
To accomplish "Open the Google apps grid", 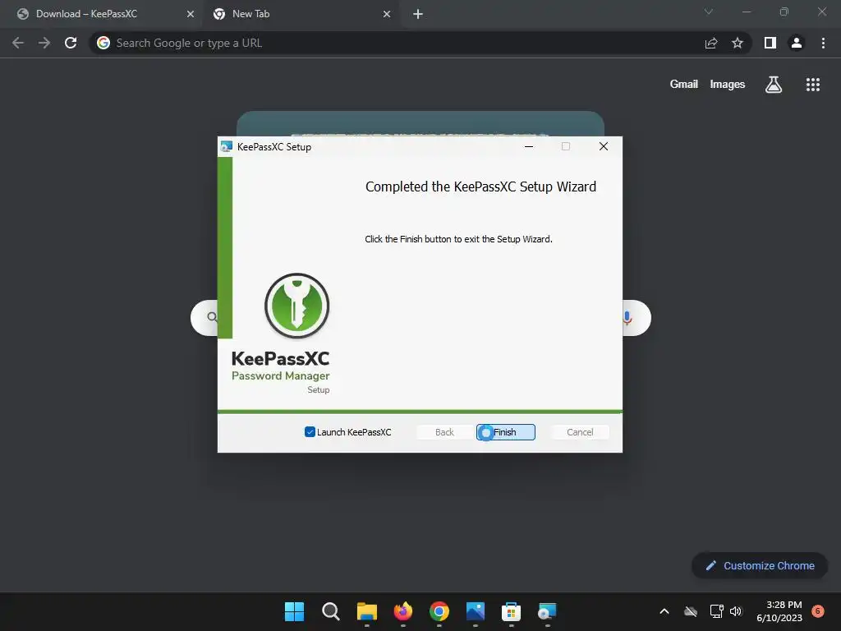I will click(x=813, y=85).
